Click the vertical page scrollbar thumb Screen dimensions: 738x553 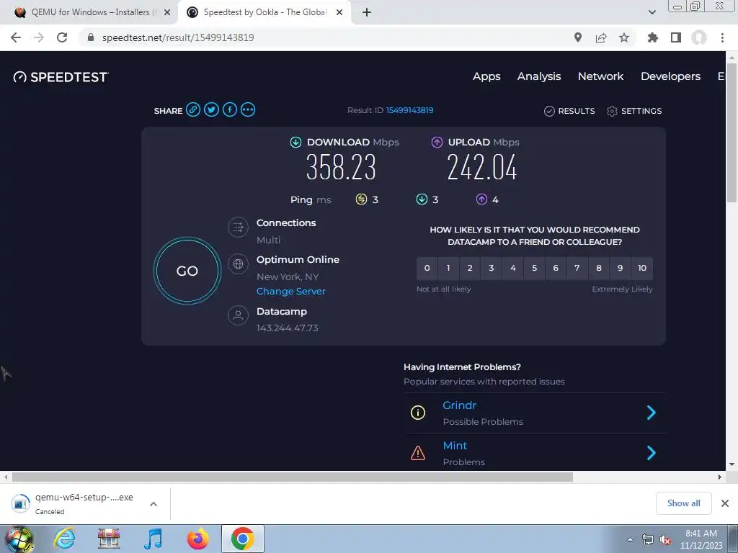pos(732,132)
